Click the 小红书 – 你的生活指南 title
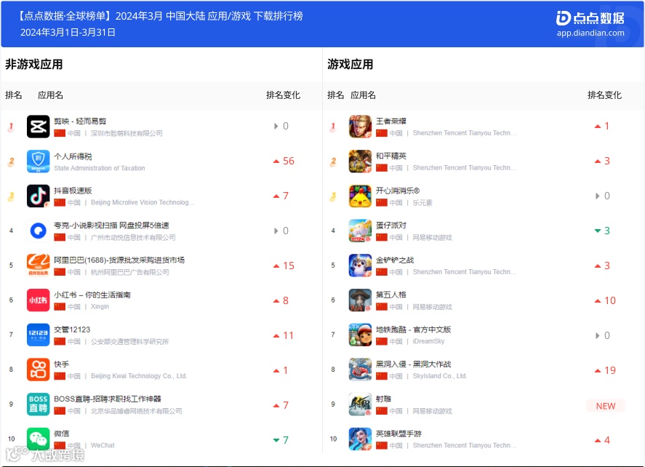The height and width of the screenshot is (467, 645). point(92,295)
